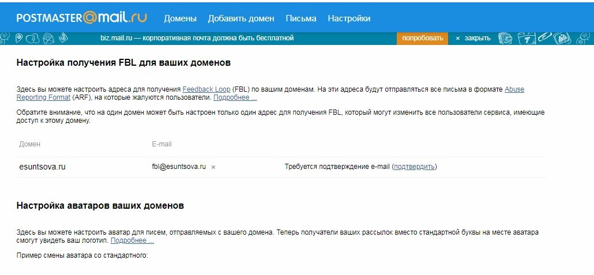Viewport: 594px width, 275px height.
Task: Click Подробнее link in FBL section
Action: coord(235,98)
